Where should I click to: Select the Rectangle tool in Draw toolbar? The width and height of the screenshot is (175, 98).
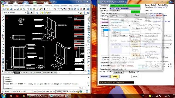(x=3, y=29)
